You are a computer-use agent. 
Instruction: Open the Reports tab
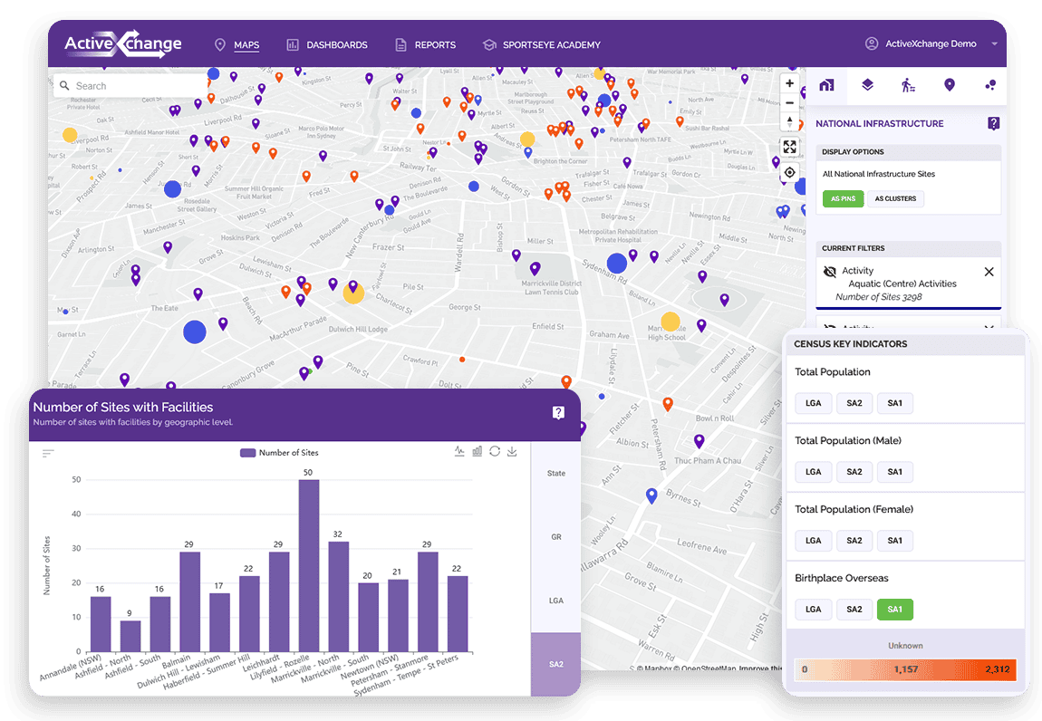[x=425, y=44]
